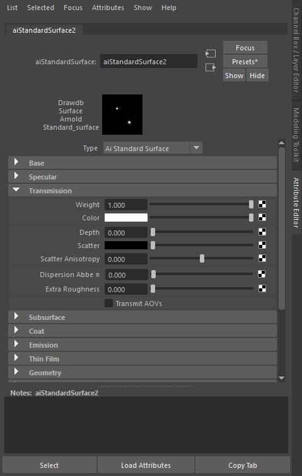
Task: Open the Help menu
Action: pyautogui.click(x=169, y=8)
